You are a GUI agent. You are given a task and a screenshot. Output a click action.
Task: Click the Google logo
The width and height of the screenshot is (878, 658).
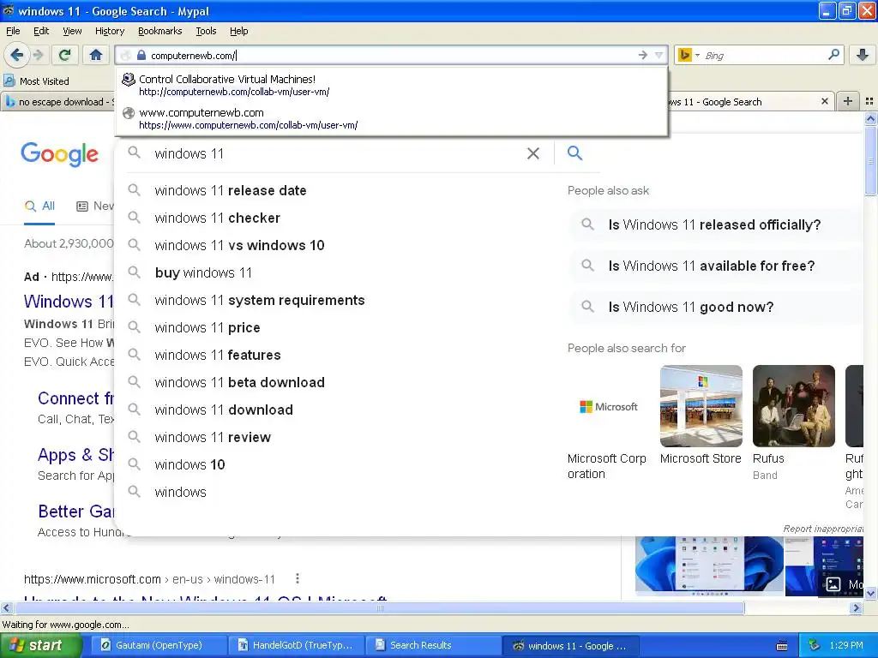tap(59, 154)
